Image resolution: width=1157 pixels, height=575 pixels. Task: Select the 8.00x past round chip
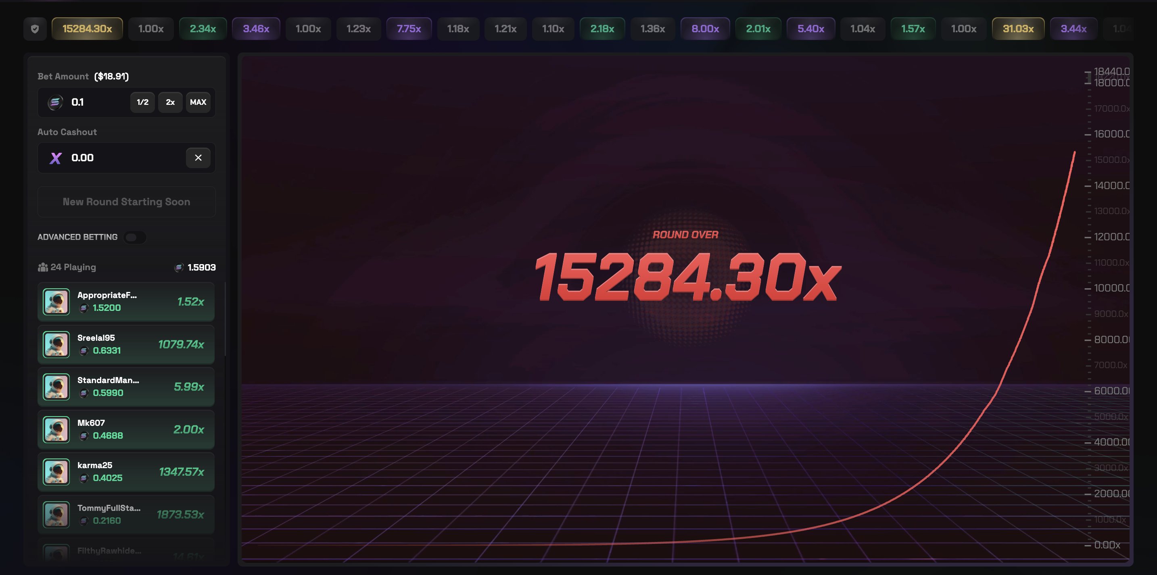[705, 29]
